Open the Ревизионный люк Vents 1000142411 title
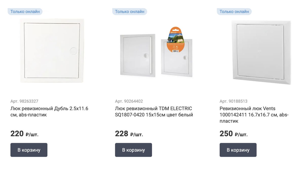Image resolution: width=304 pixels, height=171 pixels. pos(254,115)
